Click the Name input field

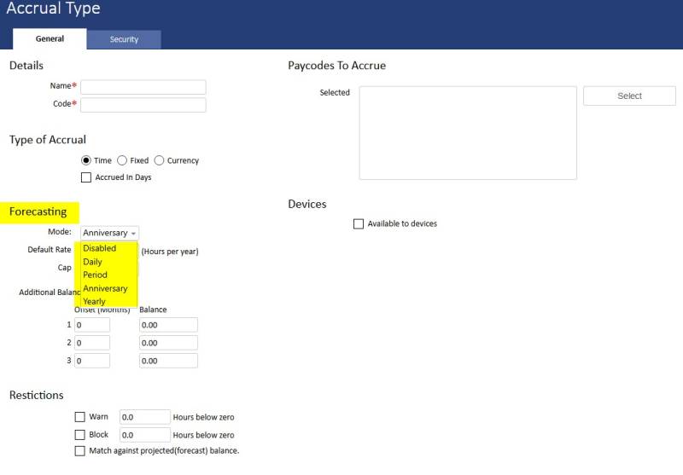[143, 87]
